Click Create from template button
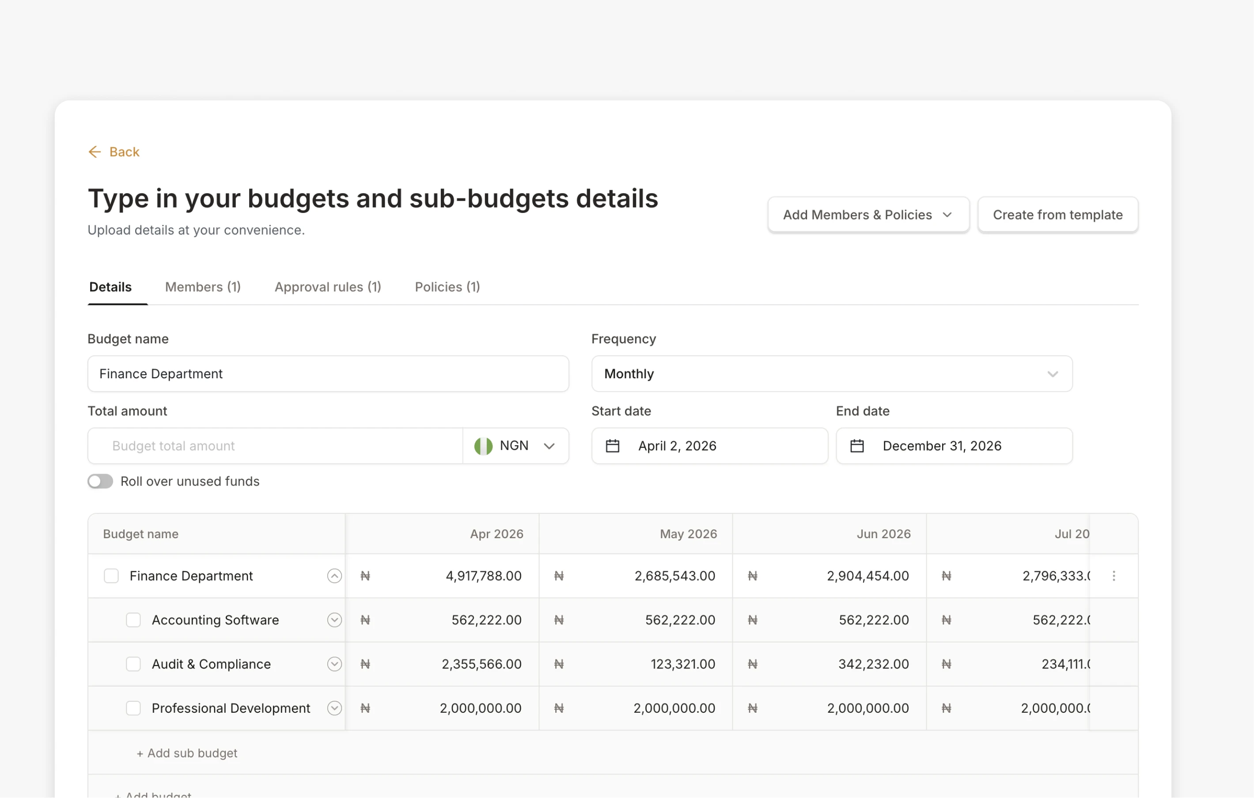The height and width of the screenshot is (798, 1254). (x=1057, y=215)
